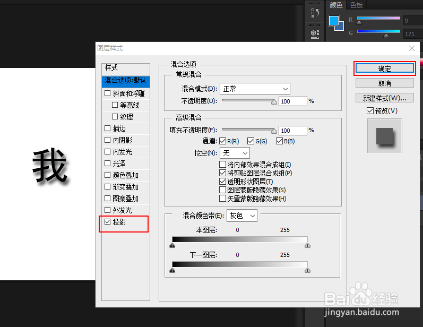Screen dimensions: 423x327
Task: Select 混合选项:默认 item
Action: click(x=126, y=81)
